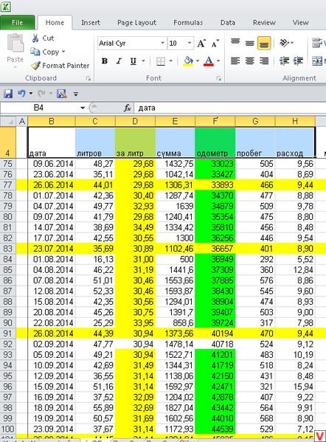
Task: Click cell with date 26.06.2014
Action: (x=52, y=185)
